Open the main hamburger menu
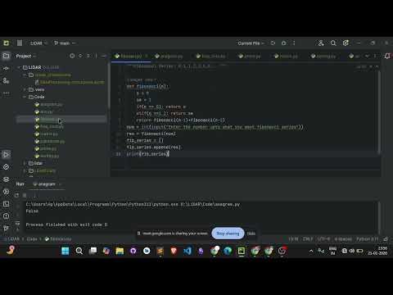Screen dimensions: 393x295 click(20, 43)
